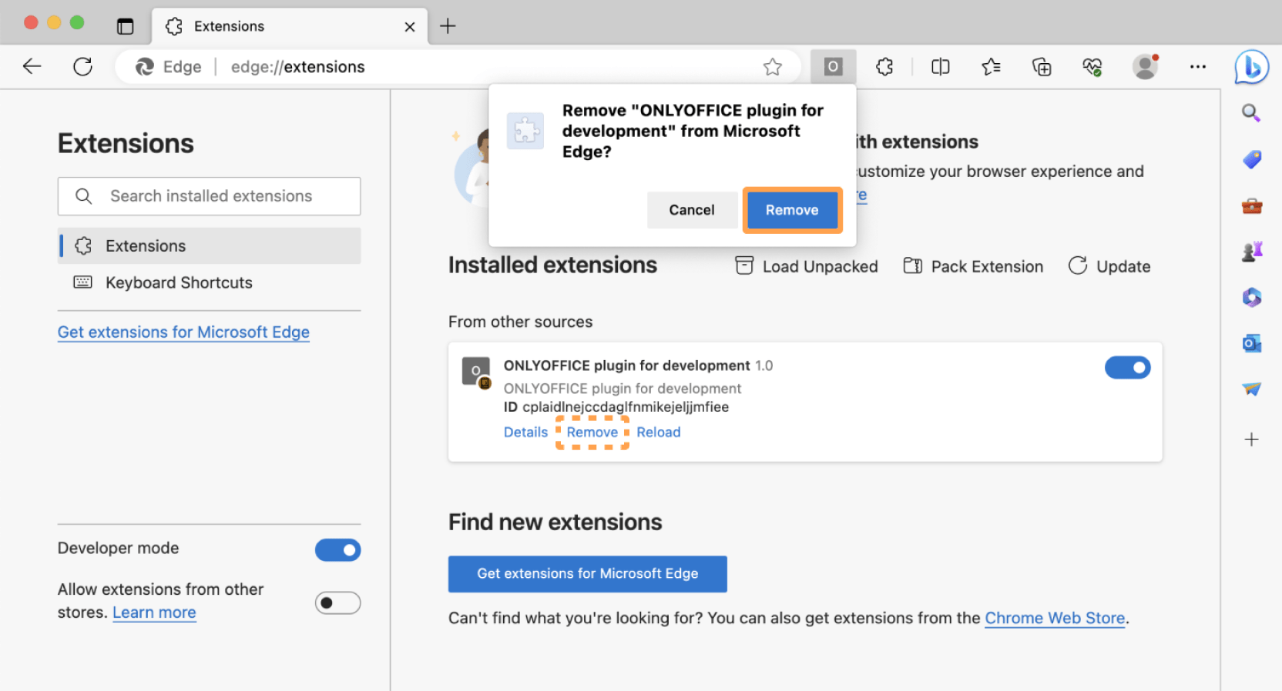This screenshot has width=1282, height=691.
Task: Turn off the Developer mode toggle
Action: tap(337, 549)
